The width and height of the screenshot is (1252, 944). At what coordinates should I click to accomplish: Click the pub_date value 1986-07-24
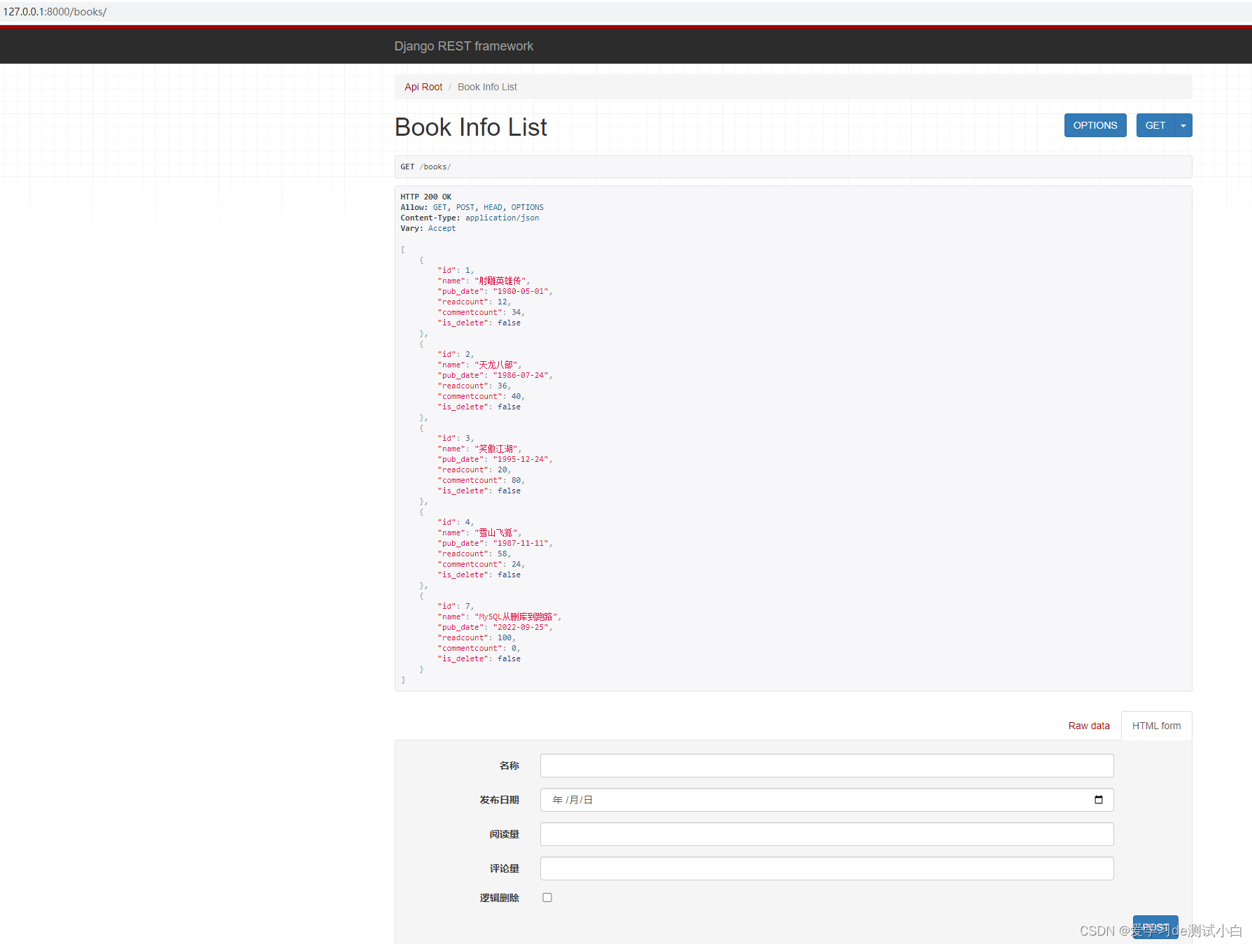[521, 375]
